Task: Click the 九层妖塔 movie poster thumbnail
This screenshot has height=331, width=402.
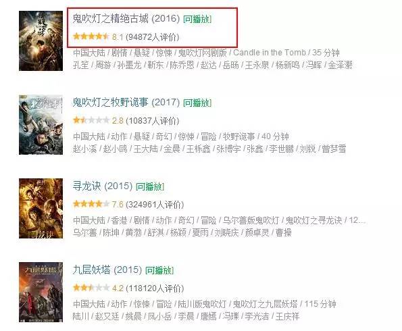Action: tap(41, 292)
